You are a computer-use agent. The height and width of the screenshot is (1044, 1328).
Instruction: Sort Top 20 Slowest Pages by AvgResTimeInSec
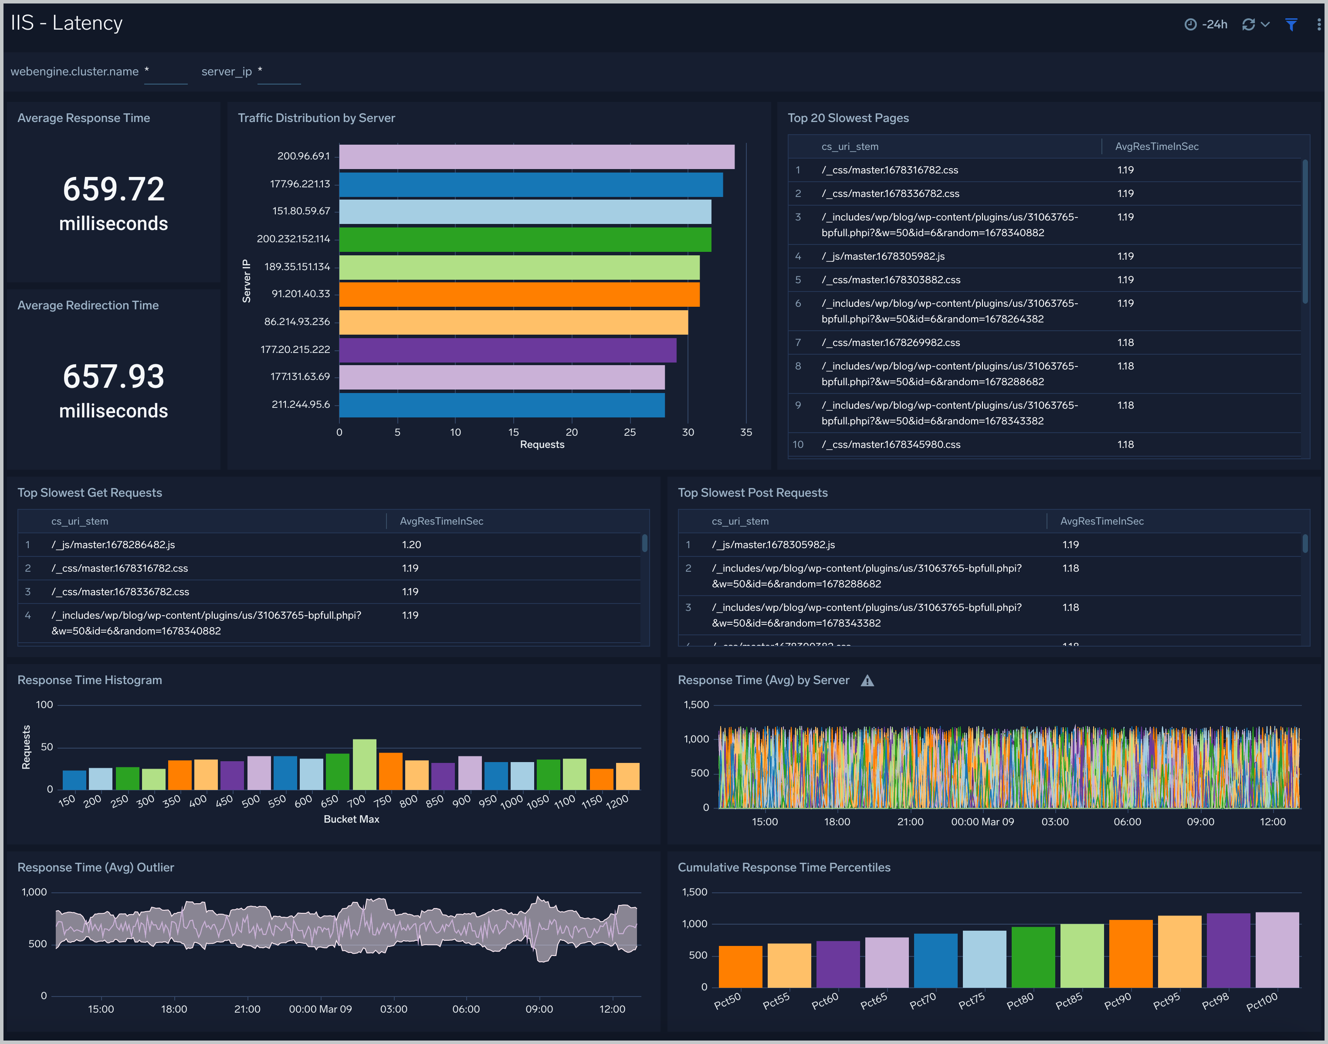[x=1156, y=147]
